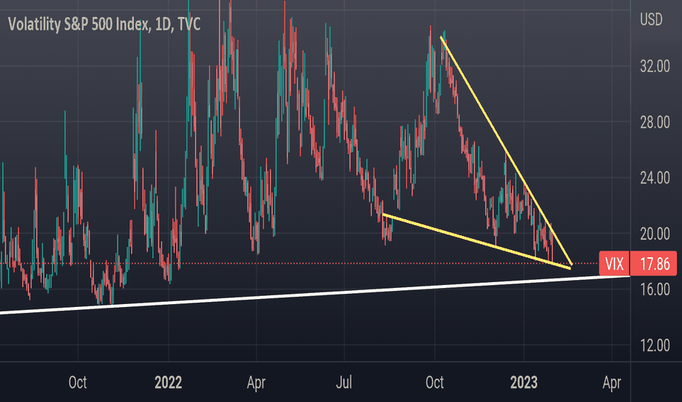The height and width of the screenshot is (402, 682).
Task: Click the 20.00 price axis label
Action: [x=655, y=234]
